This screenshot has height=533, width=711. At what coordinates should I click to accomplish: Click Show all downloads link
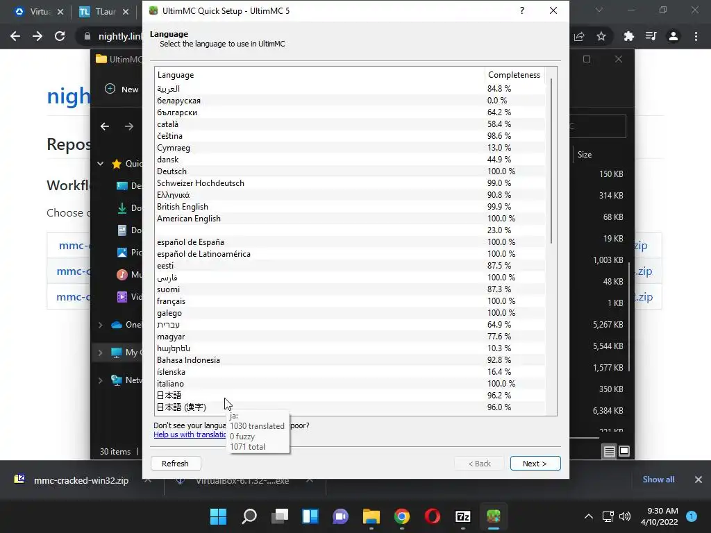[658, 480]
